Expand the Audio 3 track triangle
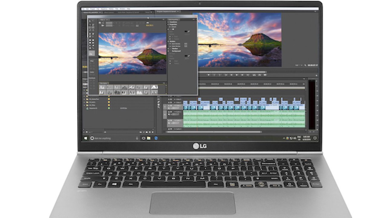387x218 pixels. tap(175, 129)
